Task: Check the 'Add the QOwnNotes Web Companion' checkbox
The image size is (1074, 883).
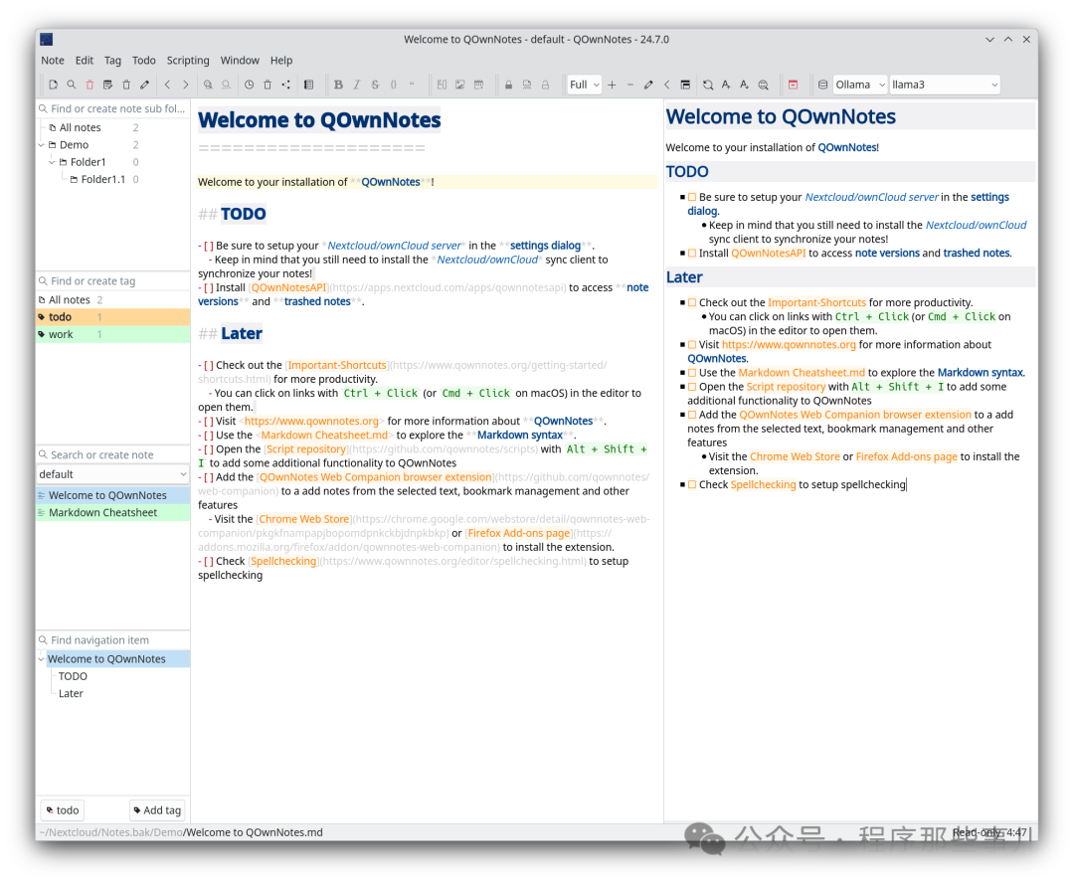Action: (x=692, y=415)
